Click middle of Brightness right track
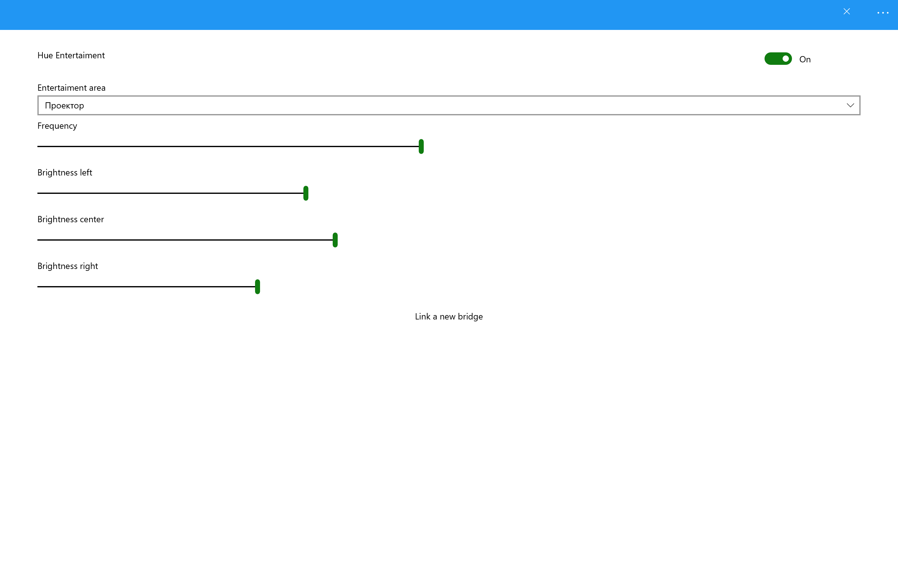Screen dimensions: 898x561 (x=147, y=287)
